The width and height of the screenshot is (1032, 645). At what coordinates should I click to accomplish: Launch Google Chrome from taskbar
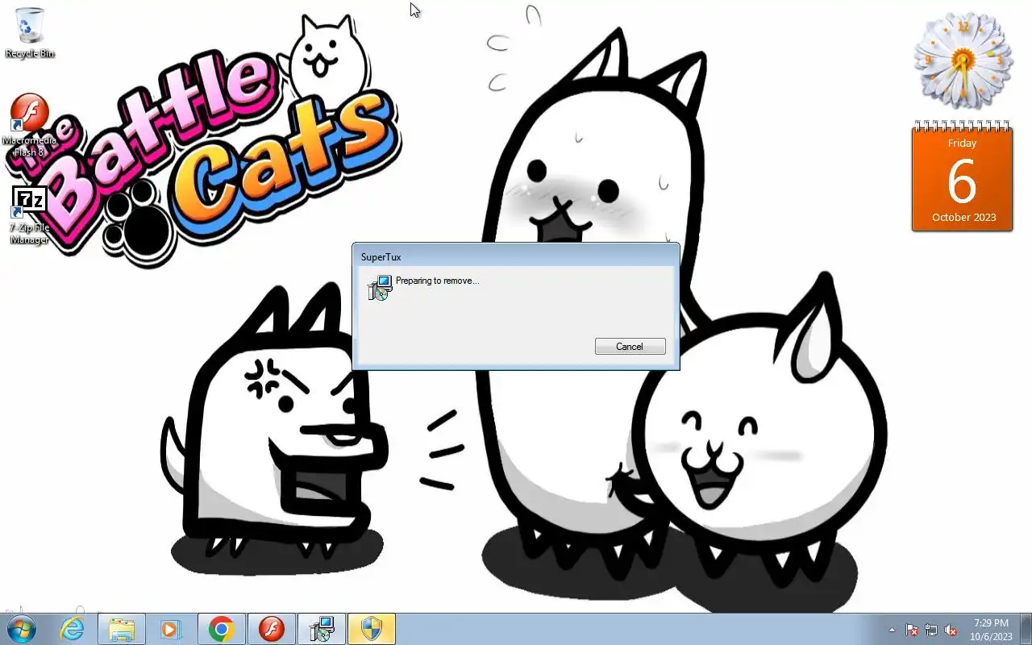(x=221, y=629)
